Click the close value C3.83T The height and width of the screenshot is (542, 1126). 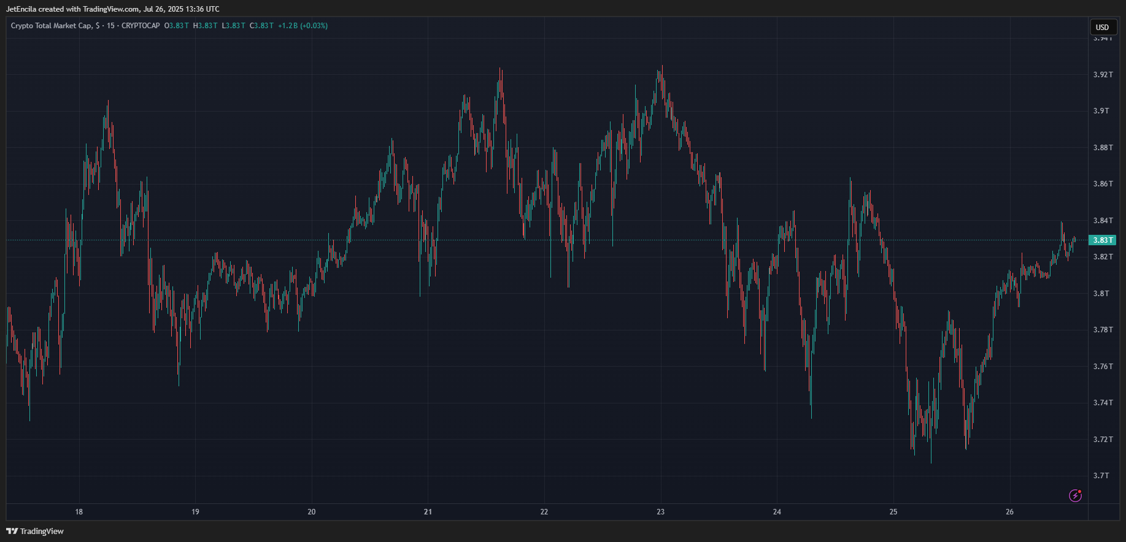(x=262, y=26)
